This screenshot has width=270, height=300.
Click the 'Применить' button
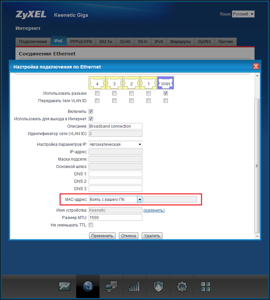coord(102,236)
